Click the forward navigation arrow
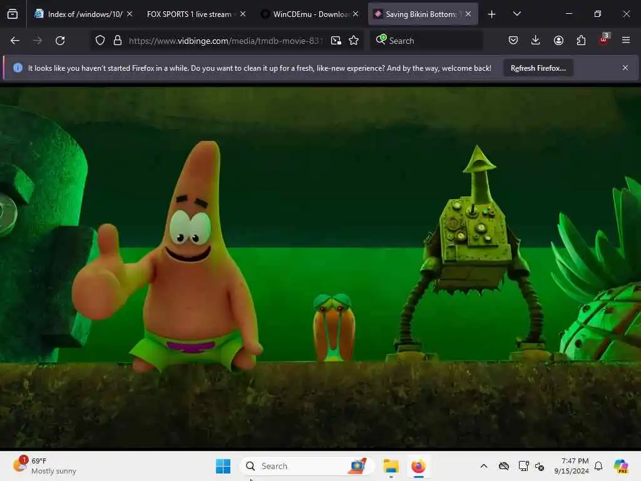Image resolution: width=641 pixels, height=481 pixels. click(x=38, y=41)
